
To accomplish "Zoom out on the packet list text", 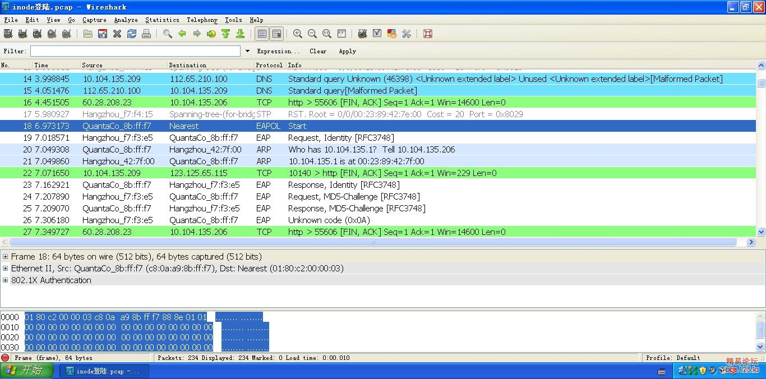I will [x=312, y=34].
